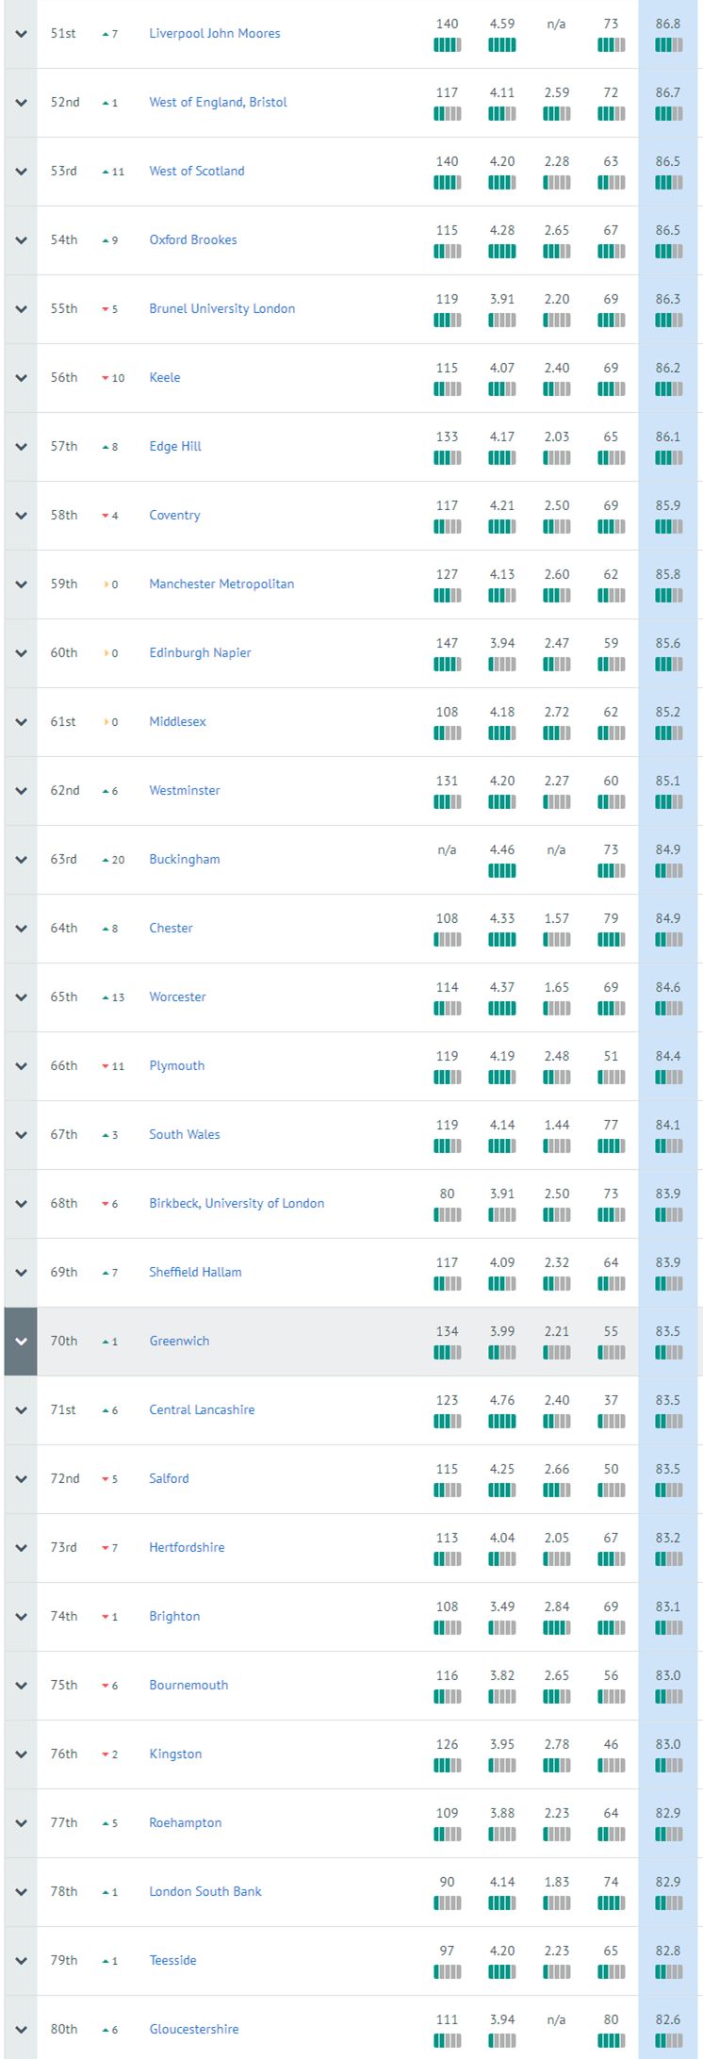Click the 2.84 value in Brighton row
The image size is (703, 2059).
tap(557, 1606)
